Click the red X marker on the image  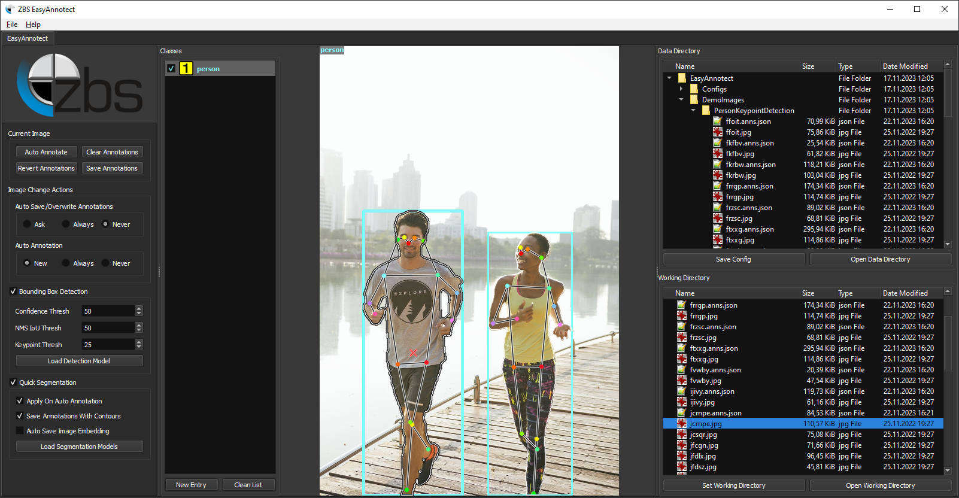pyautogui.click(x=413, y=353)
